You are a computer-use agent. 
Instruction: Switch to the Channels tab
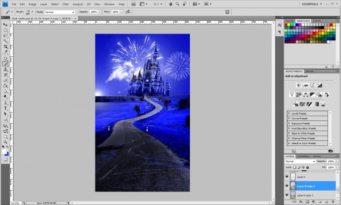(x=303, y=156)
